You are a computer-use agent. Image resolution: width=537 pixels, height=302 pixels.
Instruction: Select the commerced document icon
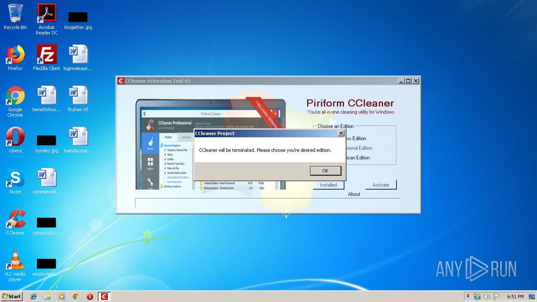click(47, 181)
